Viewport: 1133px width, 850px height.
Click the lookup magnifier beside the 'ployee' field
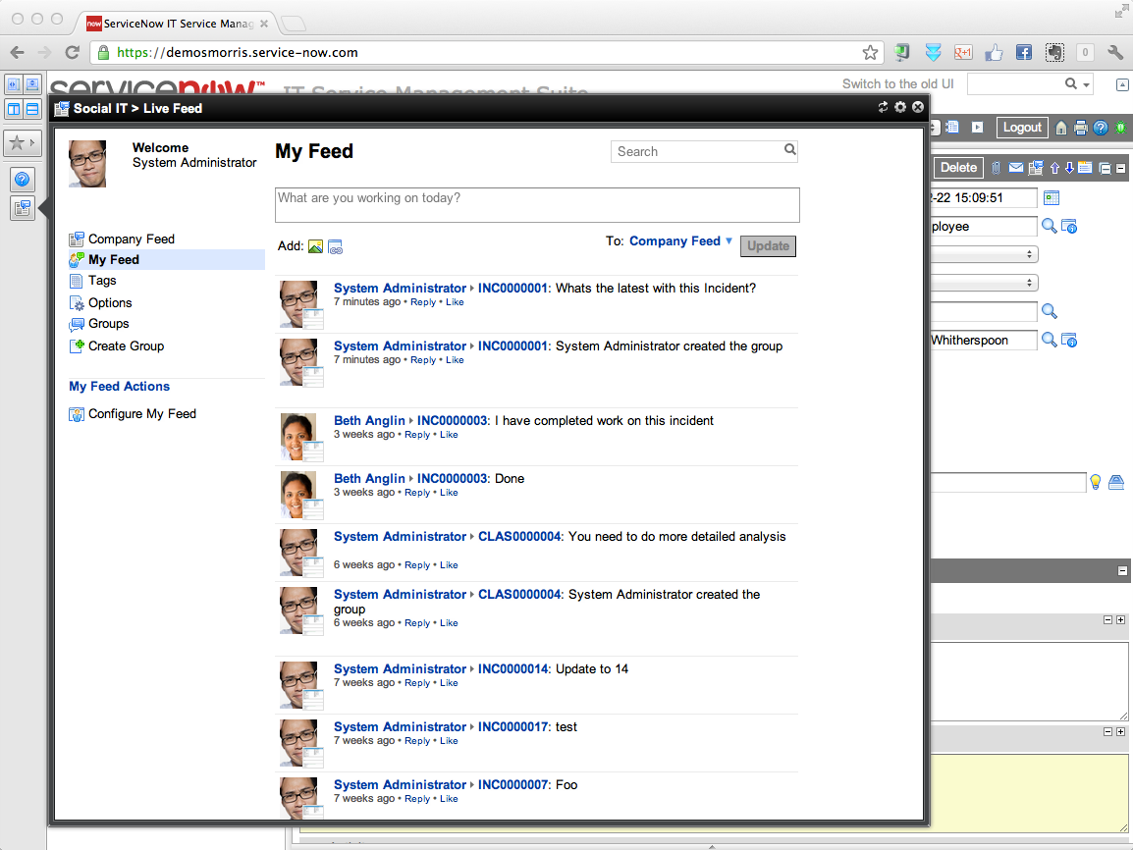(1050, 226)
